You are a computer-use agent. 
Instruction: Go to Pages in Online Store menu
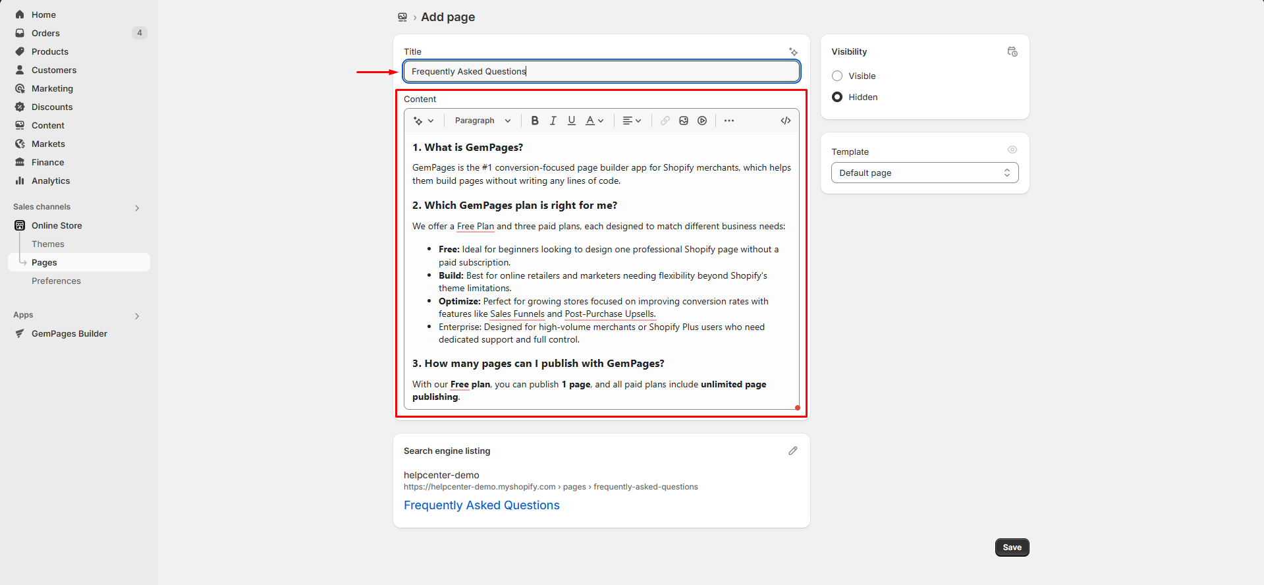[x=44, y=262]
